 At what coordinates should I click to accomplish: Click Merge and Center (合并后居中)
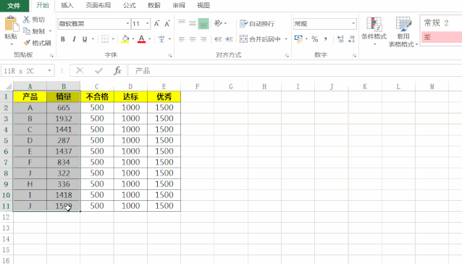pos(260,39)
